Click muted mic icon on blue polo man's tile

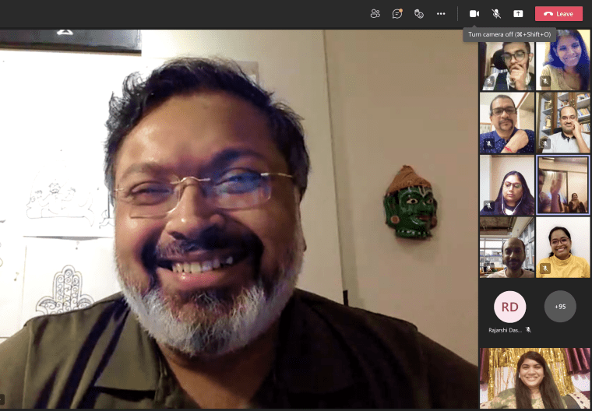[x=489, y=143]
